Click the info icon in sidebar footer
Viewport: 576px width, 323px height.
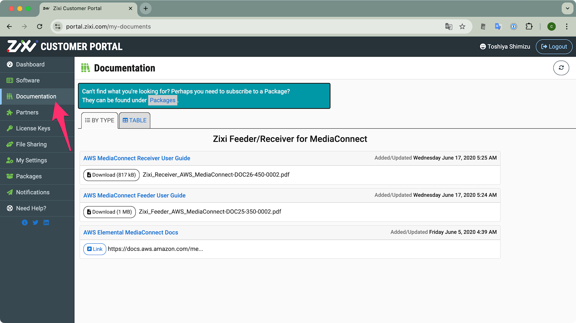(x=25, y=222)
